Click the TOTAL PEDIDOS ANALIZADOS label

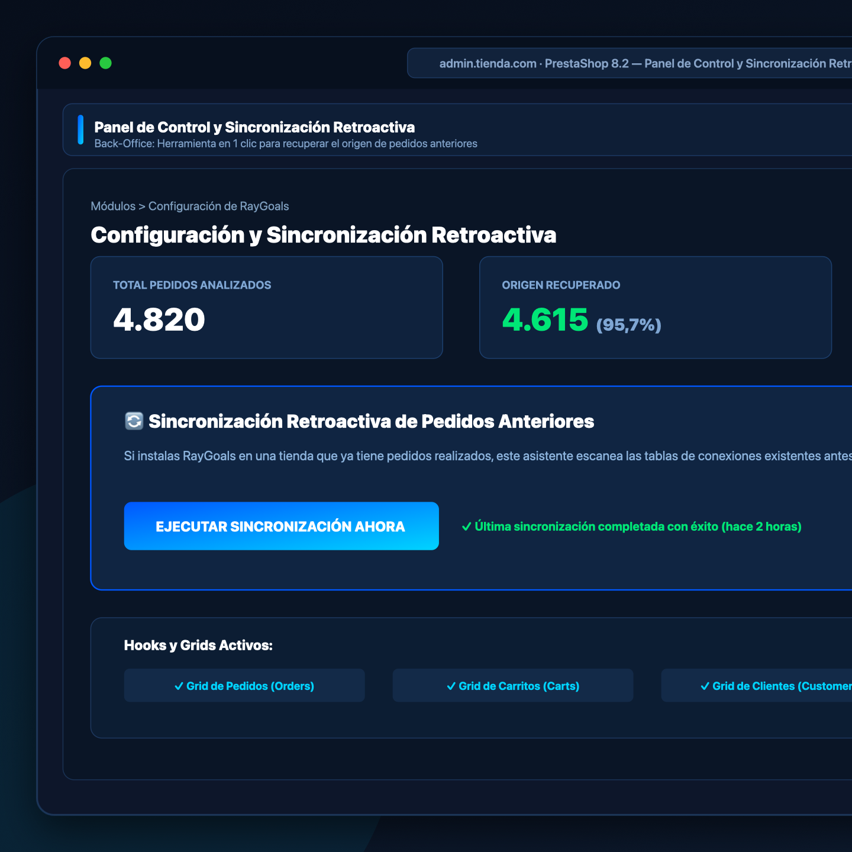pyautogui.click(x=192, y=285)
